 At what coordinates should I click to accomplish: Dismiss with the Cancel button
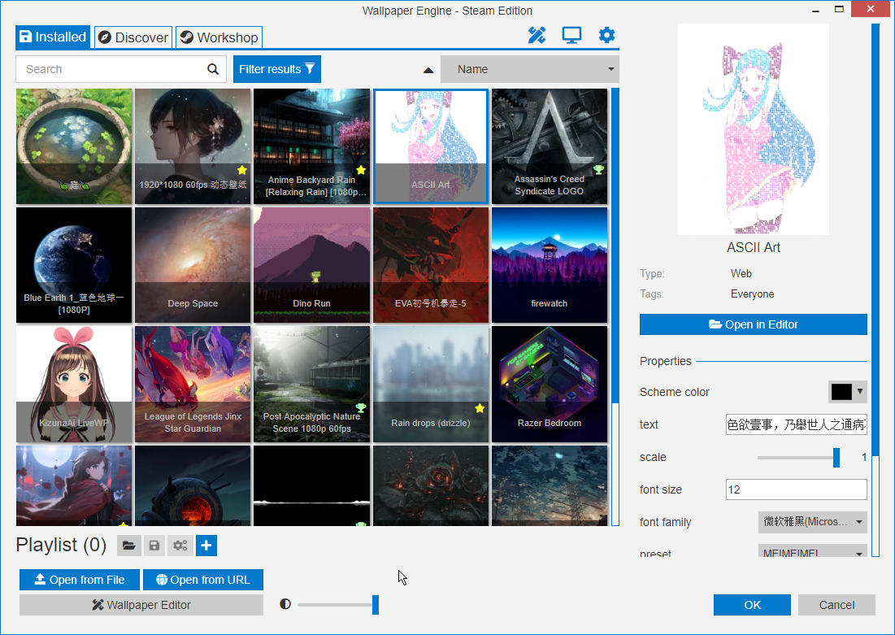[836, 605]
